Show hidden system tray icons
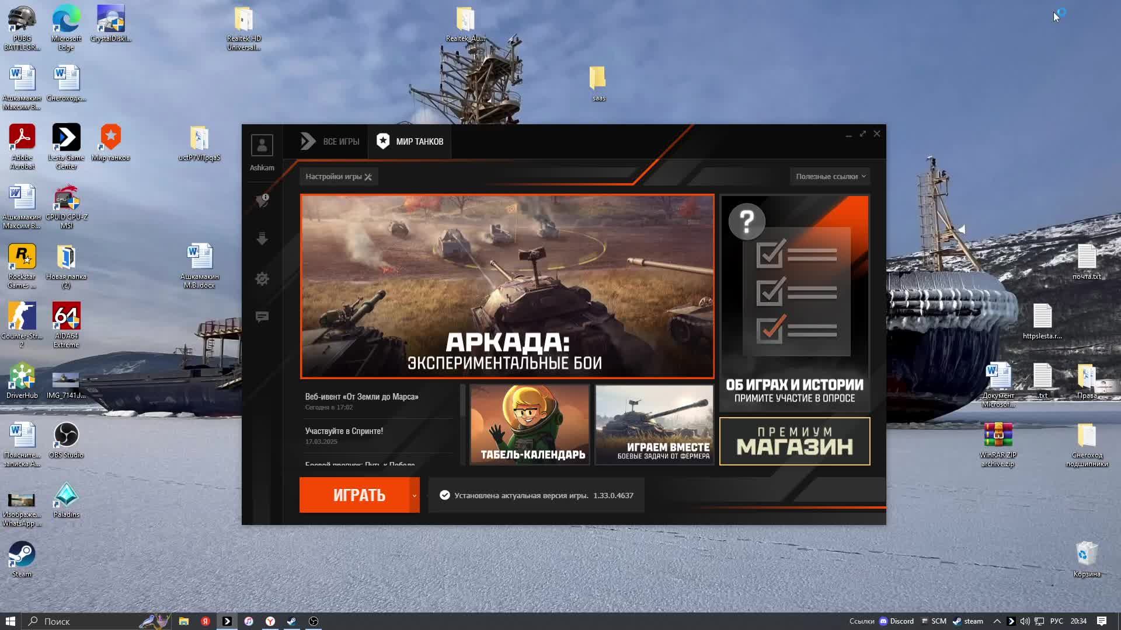Viewport: 1121px width, 630px height. pyautogui.click(x=997, y=621)
